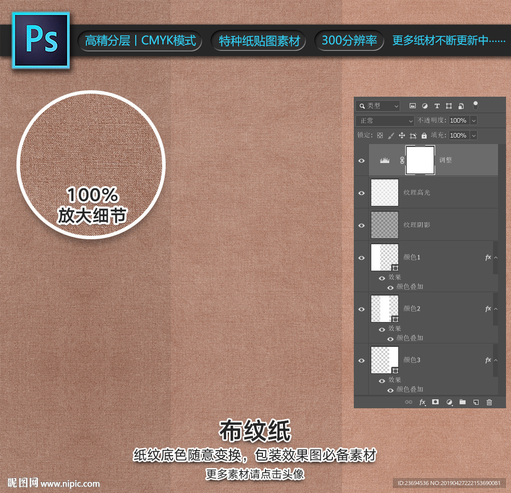This screenshot has height=493, width=511.
Task: Filter layers by pixel layer icon
Action: (x=413, y=106)
